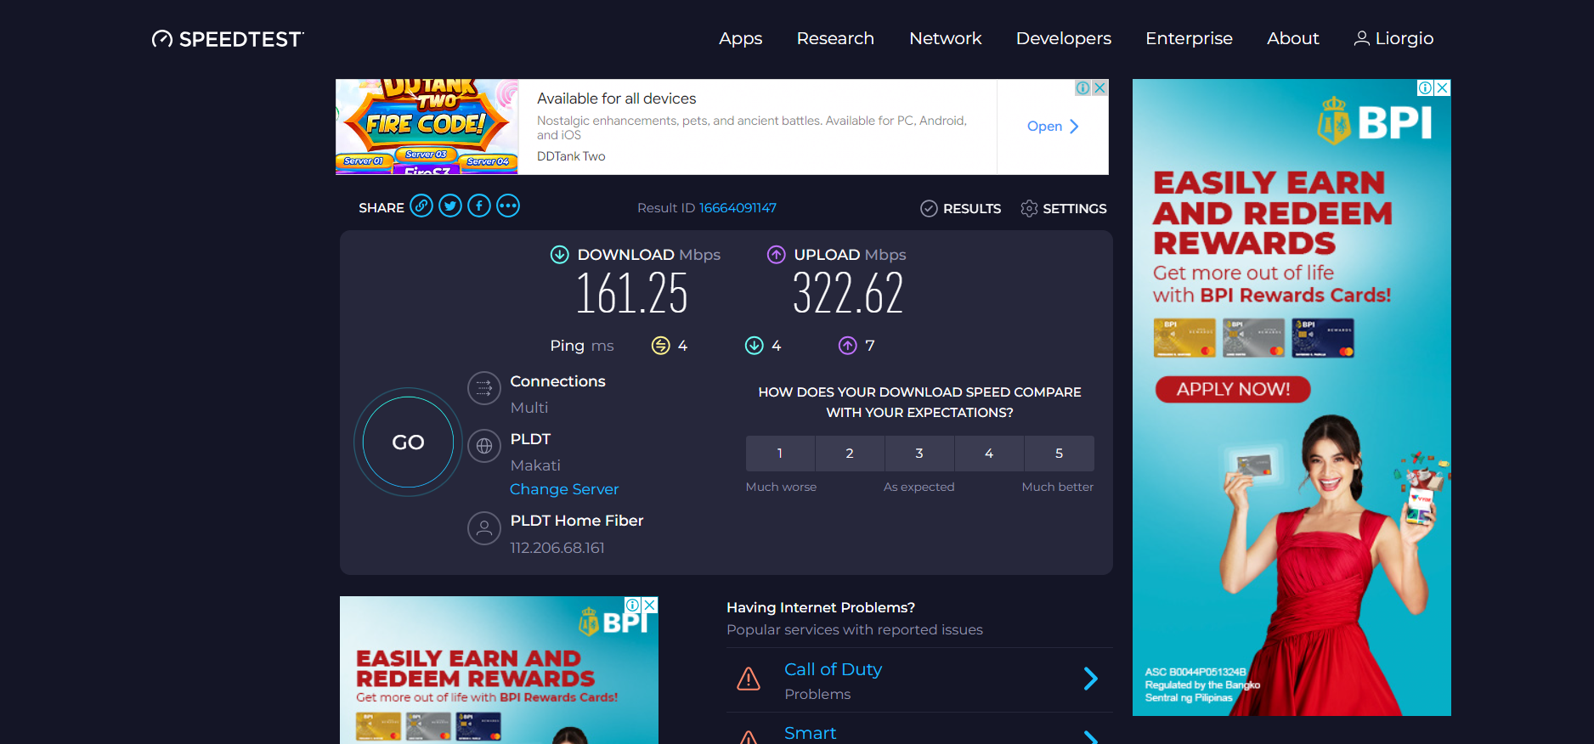Click the warning icon beside Call of Duty
This screenshot has width=1594, height=744.
pyautogui.click(x=749, y=679)
